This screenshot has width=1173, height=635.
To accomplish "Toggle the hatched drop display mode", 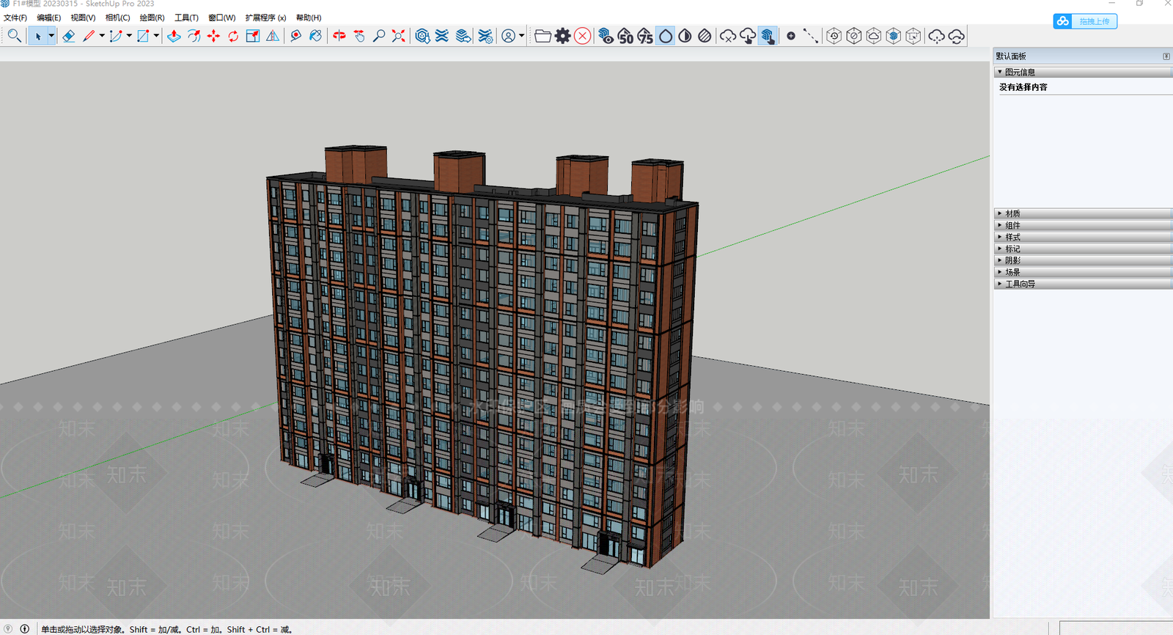I will click(x=705, y=36).
